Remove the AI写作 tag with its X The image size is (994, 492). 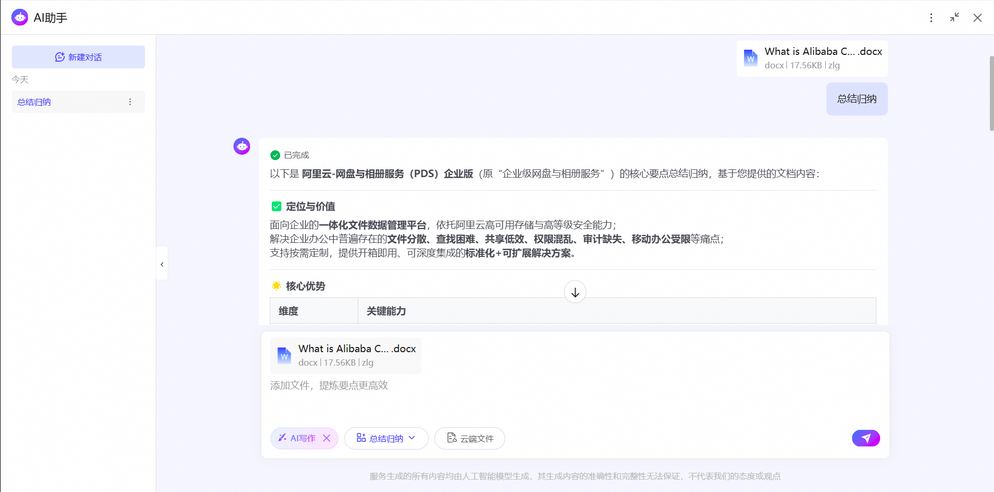pyautogui.click(x=327, y=438)
